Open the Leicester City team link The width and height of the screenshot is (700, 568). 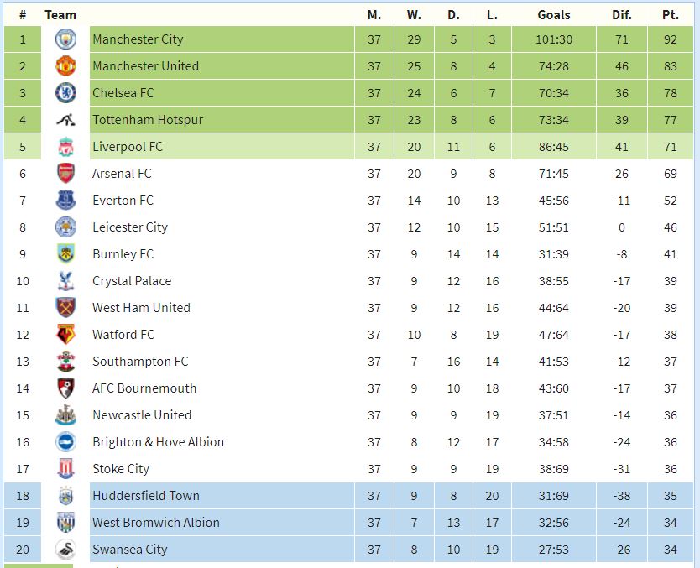(130, 227)
